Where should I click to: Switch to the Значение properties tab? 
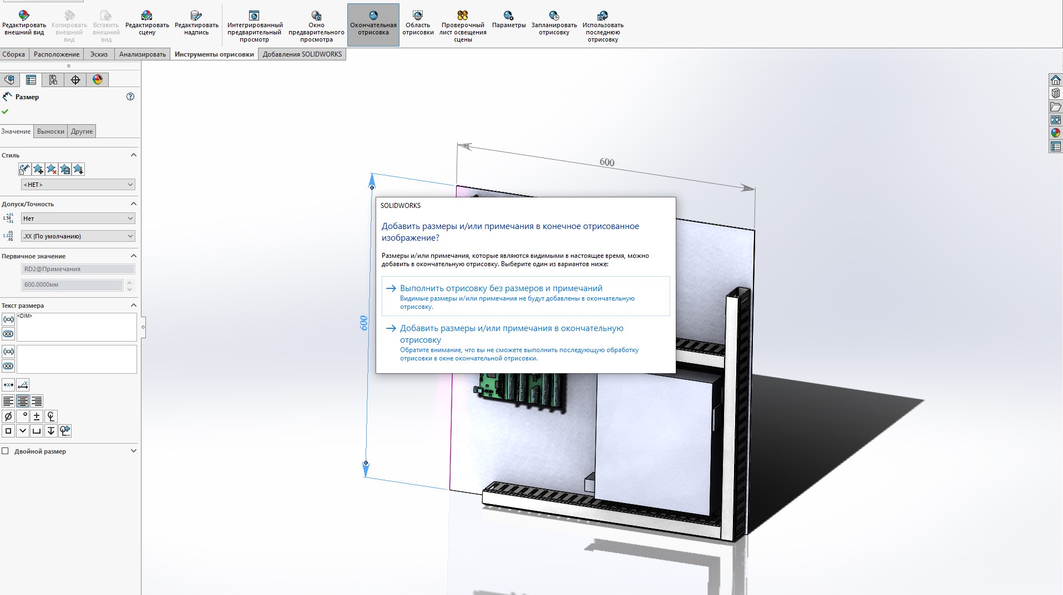pos(16,131)
